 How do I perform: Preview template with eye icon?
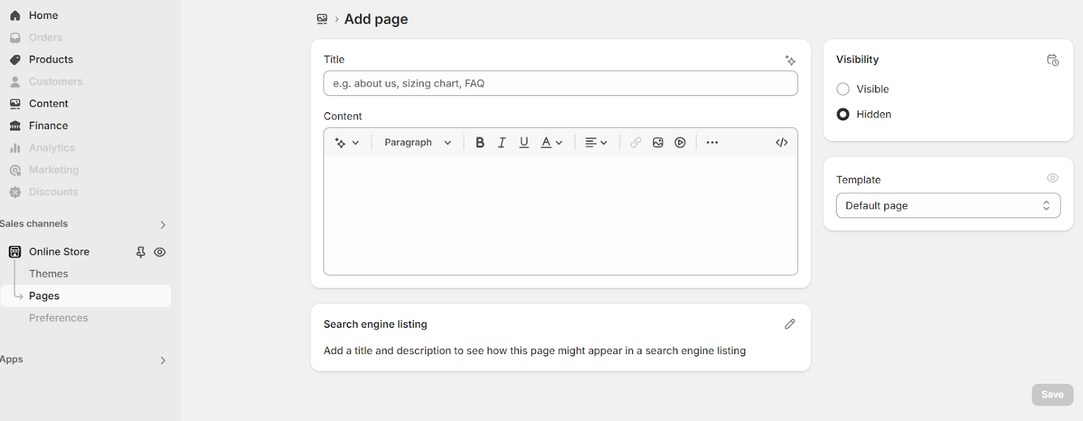1053,178
